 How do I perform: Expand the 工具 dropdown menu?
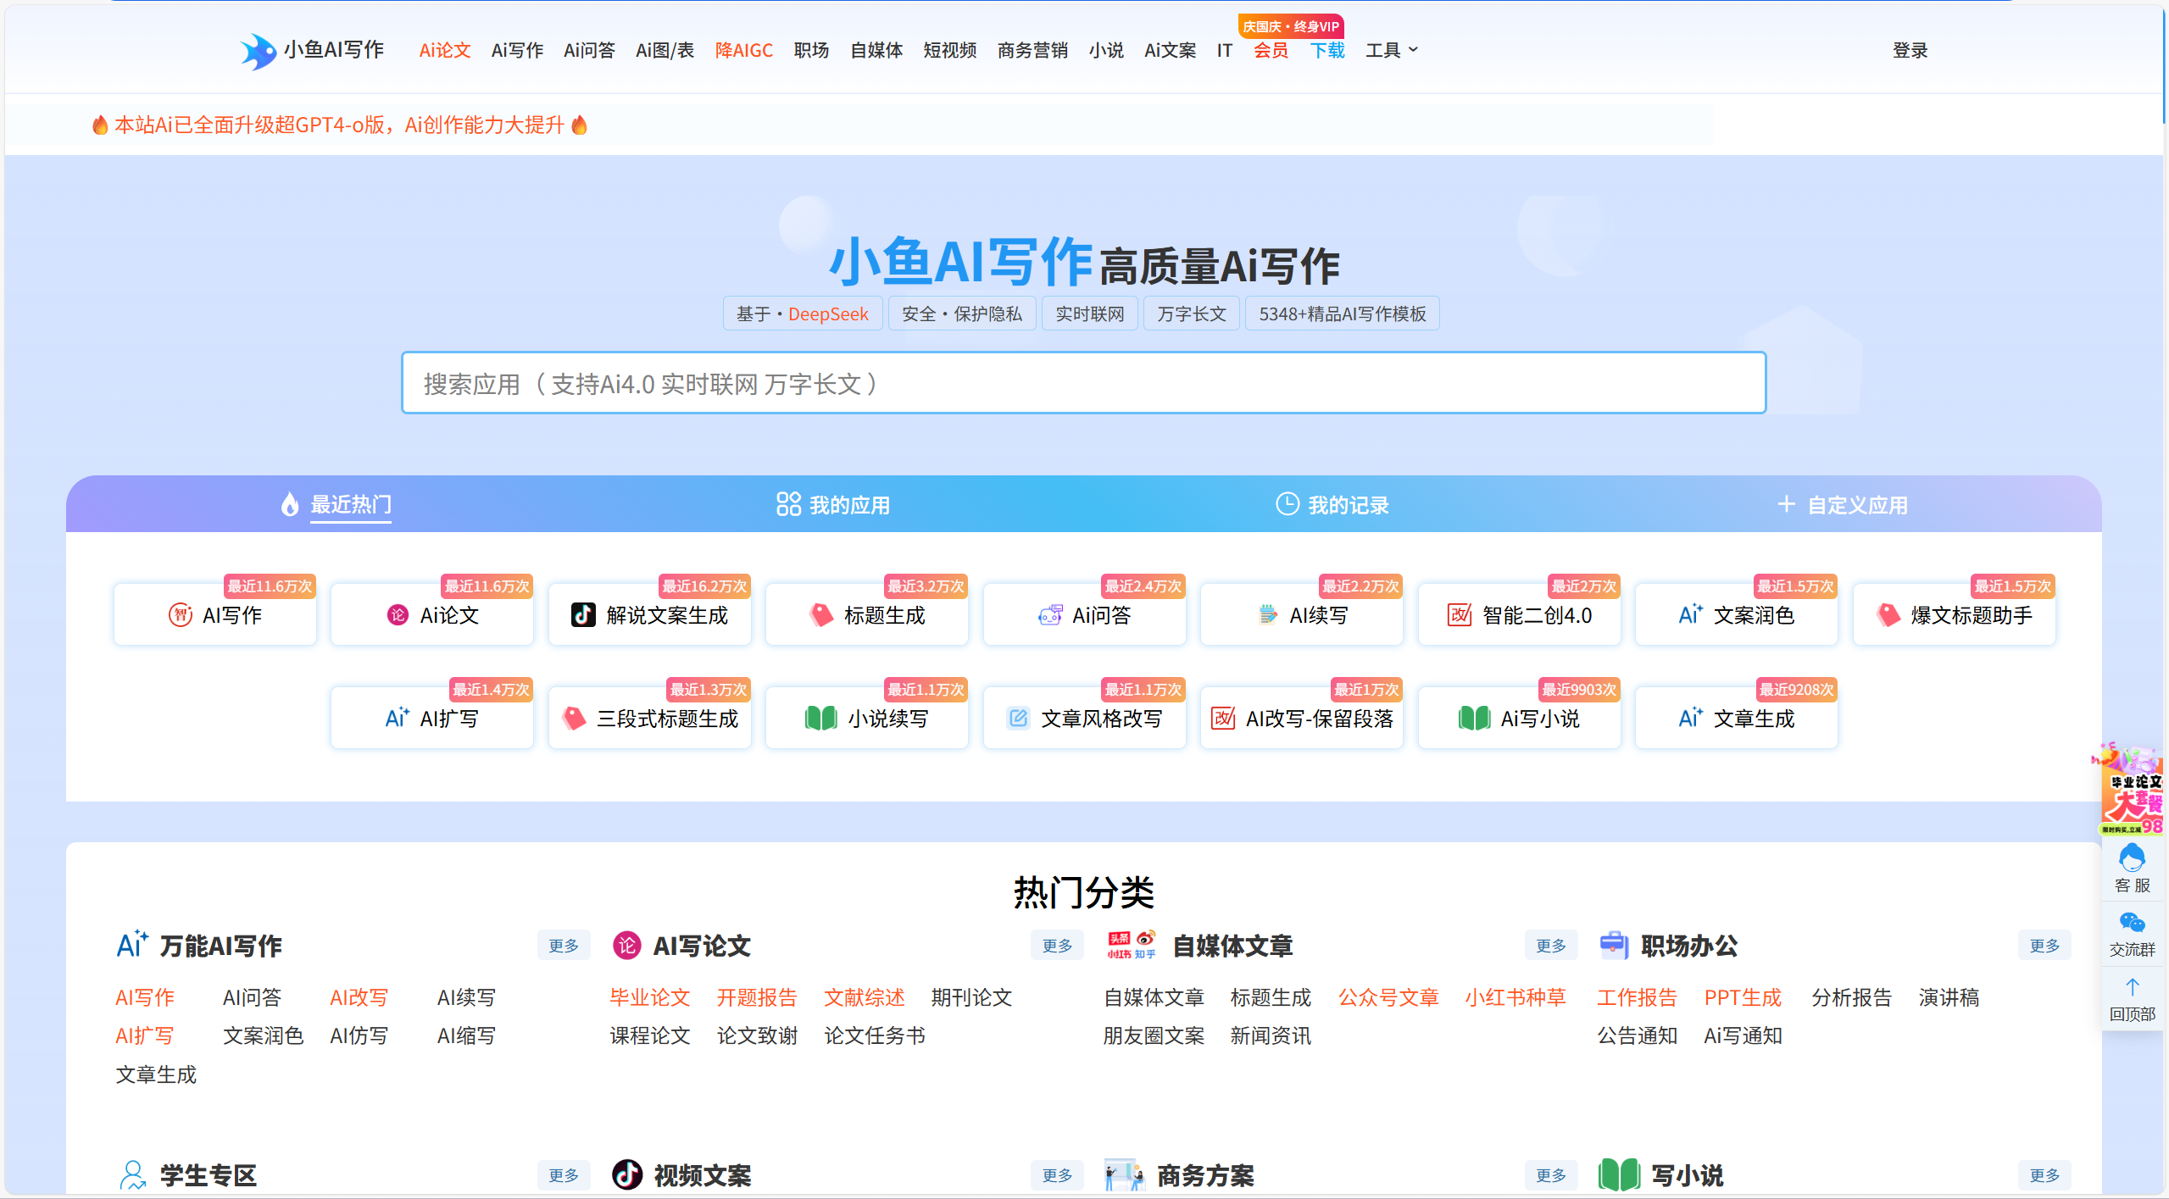[1391, 51]
